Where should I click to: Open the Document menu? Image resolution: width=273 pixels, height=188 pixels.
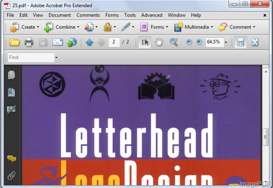click(x=60, y=15)
